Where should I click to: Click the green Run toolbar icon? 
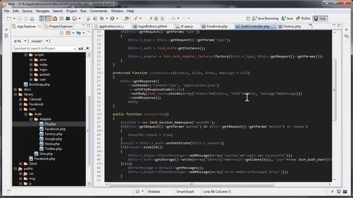[112, 19]
